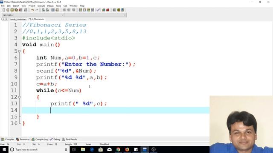Image resolution: width=273 pixels, height=153 pixels.
Task: Open Task View from the taskbar
Action: (74, 150)
